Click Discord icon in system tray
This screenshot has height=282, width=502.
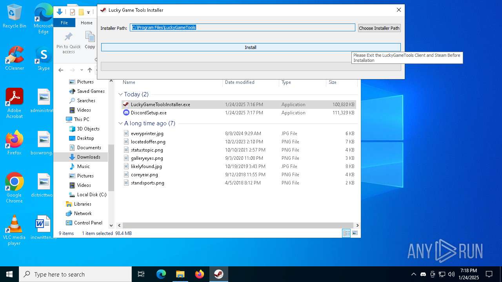click(x=423, y=274)
